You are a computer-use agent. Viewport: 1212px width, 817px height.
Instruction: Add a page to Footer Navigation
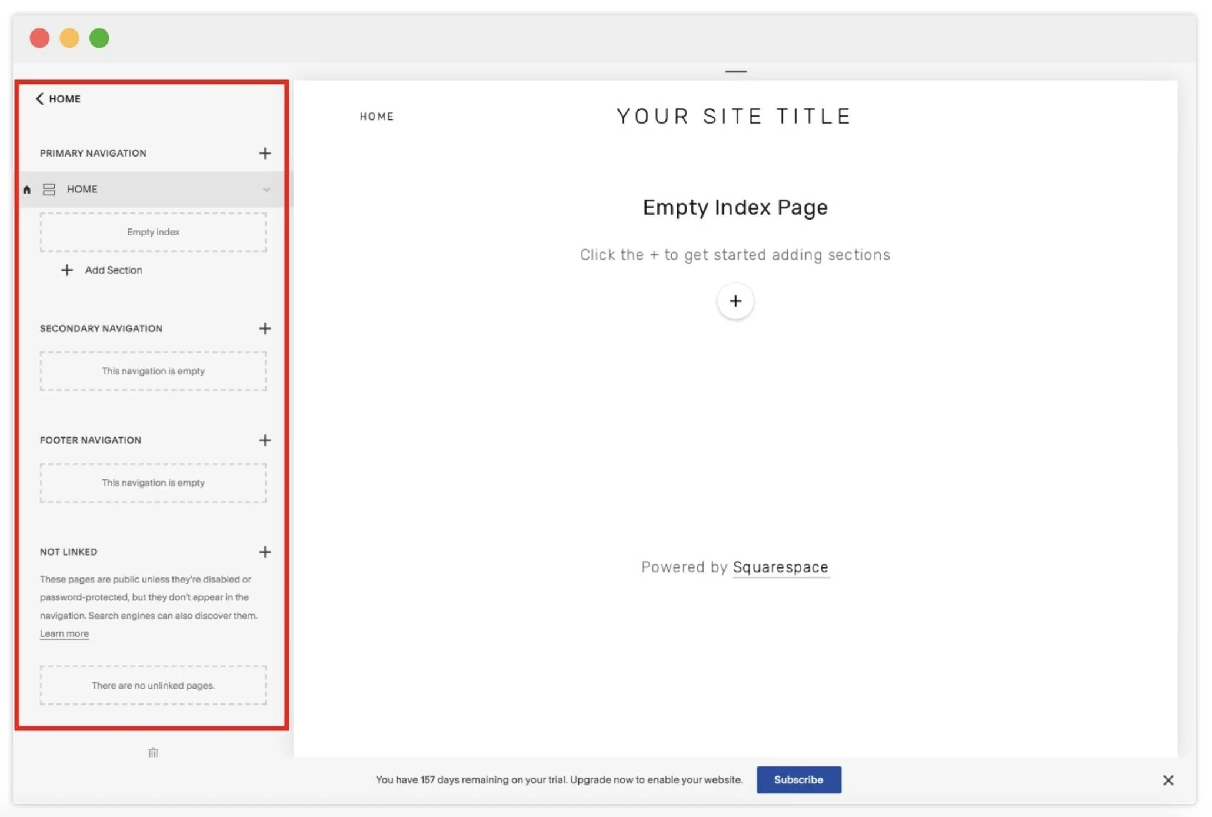tap(265, 440)
